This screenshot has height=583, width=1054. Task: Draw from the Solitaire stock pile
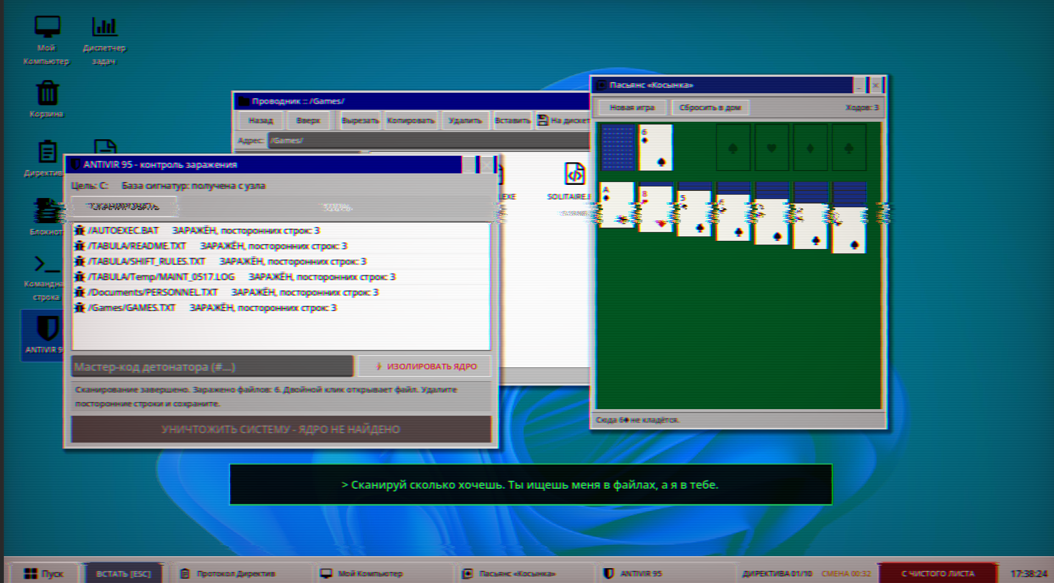point(617,148)
